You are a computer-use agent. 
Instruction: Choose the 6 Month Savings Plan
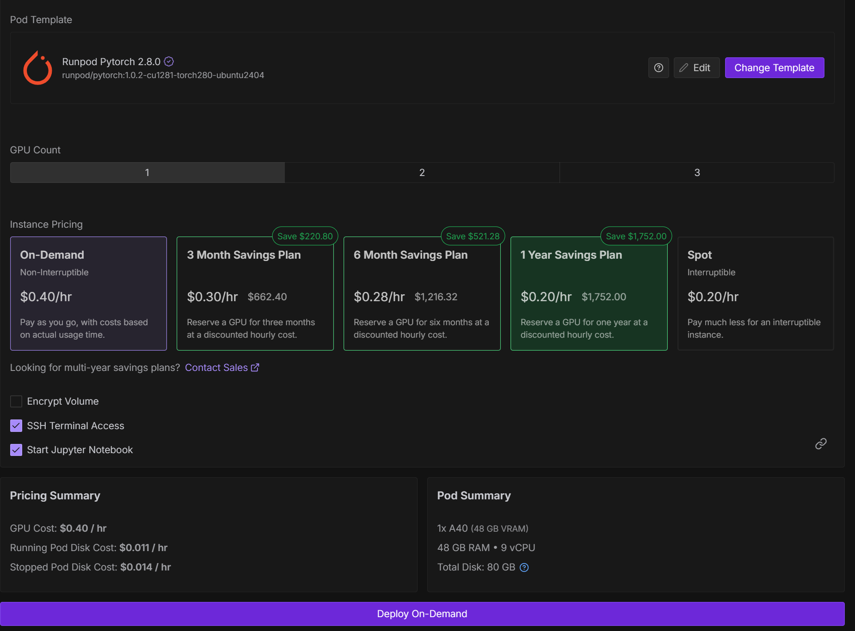coord(422,293)
